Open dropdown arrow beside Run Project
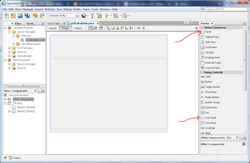The height and width of the screenshot is (163, 250). (x=111, y=16)
